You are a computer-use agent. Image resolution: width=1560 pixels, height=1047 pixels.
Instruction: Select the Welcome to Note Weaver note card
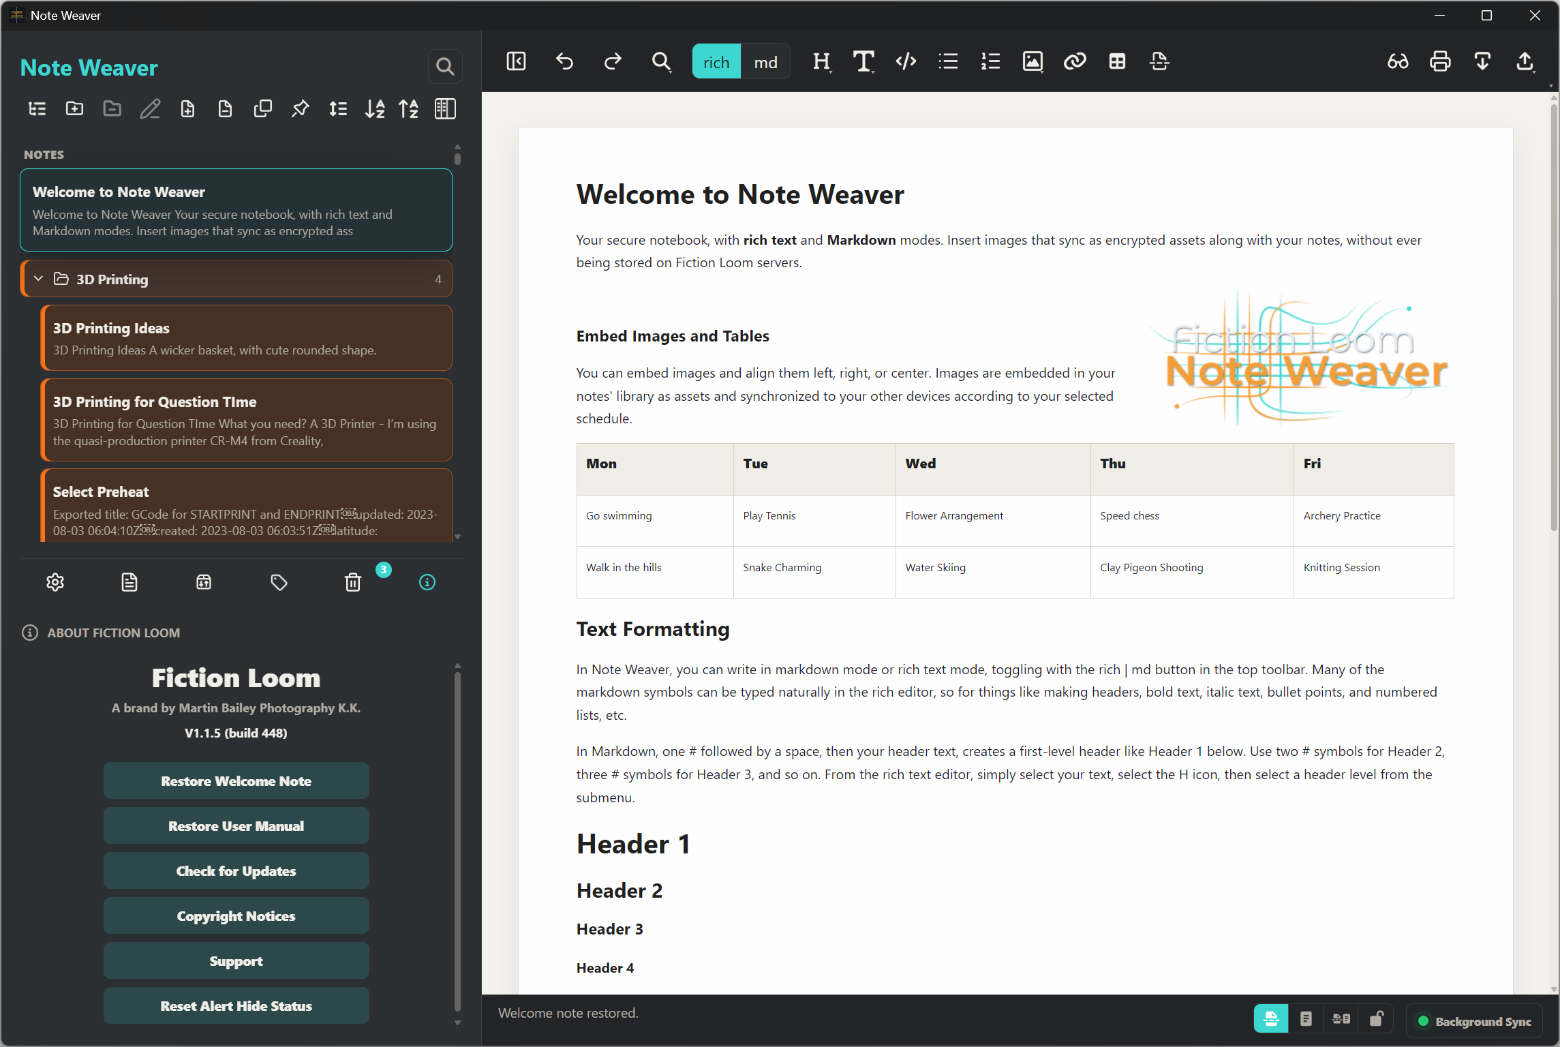point(236,210)
